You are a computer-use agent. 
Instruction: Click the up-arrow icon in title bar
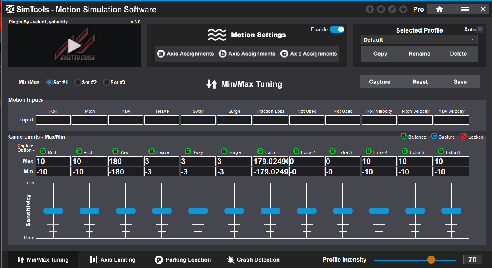(370, 9)
